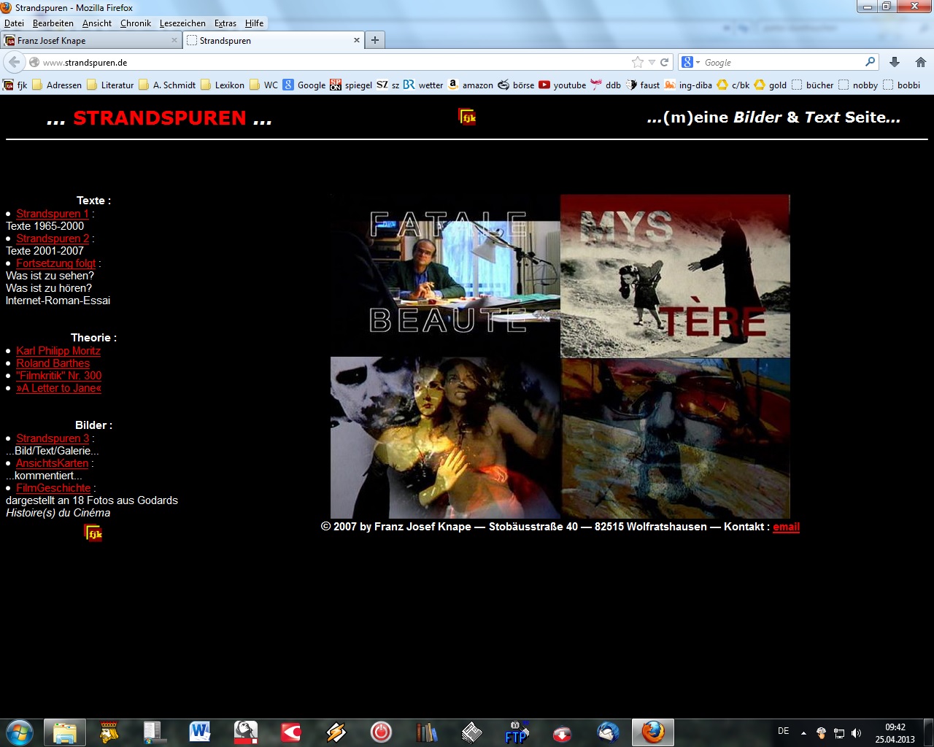This screenshot has width=934, height=747.
Task: Open the "Filmkritik" Nr. 300 link
Action: coord(59,376)
